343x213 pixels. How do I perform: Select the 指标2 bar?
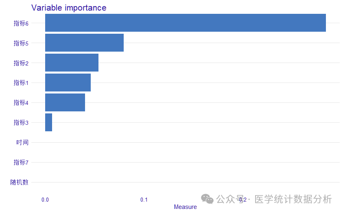click(72, 63)
